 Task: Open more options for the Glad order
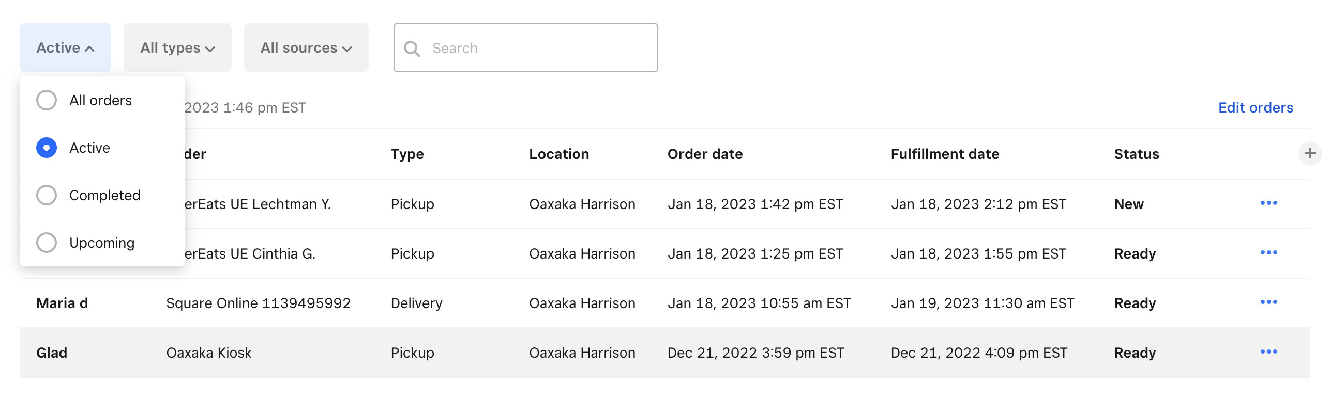coord(1268,352)
